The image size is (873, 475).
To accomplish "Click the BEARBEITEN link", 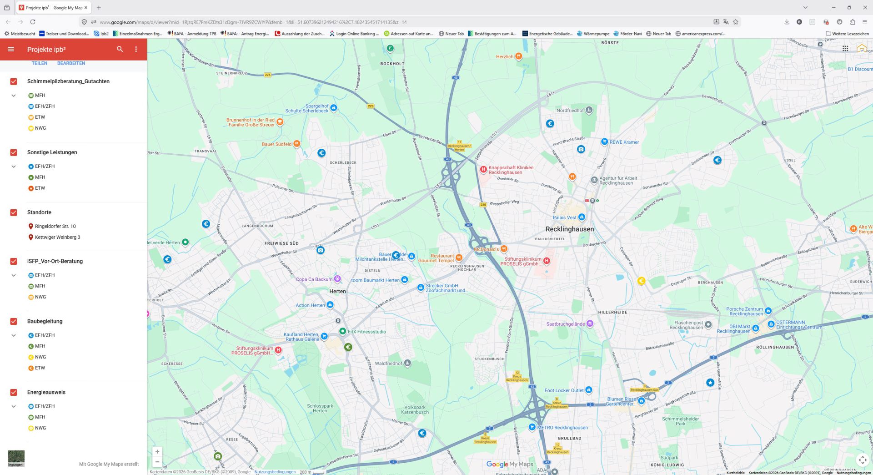I will [x=71, y=63].
